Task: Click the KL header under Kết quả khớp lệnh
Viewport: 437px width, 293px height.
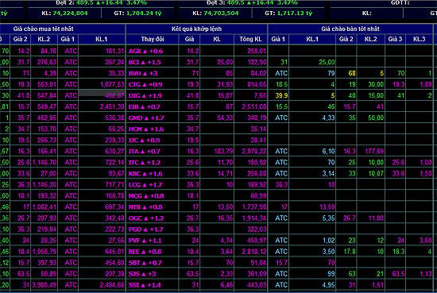Action: click(x=217, y=39)
